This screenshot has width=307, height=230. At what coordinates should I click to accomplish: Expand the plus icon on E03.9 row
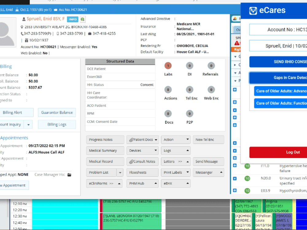(235, 190)
